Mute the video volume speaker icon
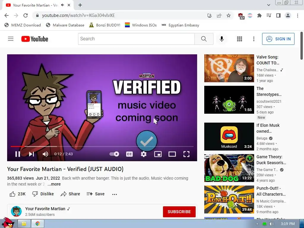Image resolution: width=304 pixels, height=228 pixels. pyautogui.click(x=45, y=154)
